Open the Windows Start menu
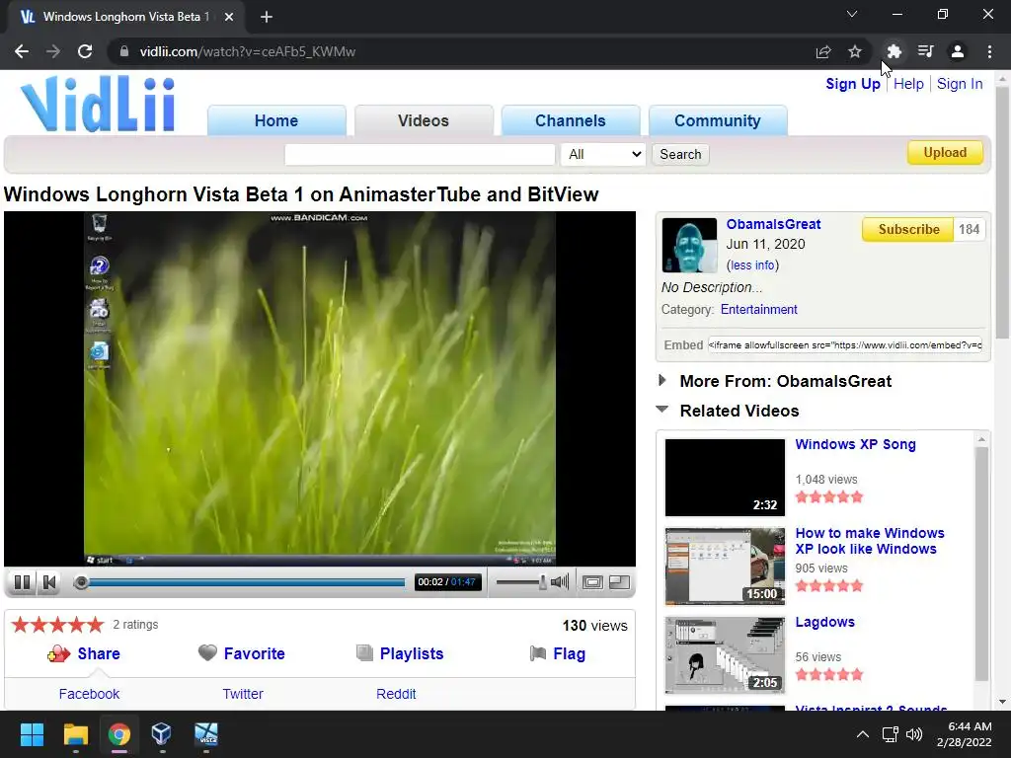Image resolution: width=1011 pixels, height=758 pixels. pyautogui.click(x=32, y=734)
